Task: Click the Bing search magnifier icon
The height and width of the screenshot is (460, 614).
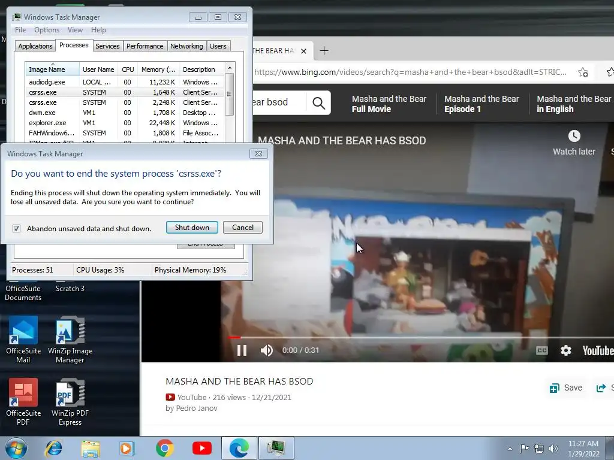Action: (x=319, y=103)
